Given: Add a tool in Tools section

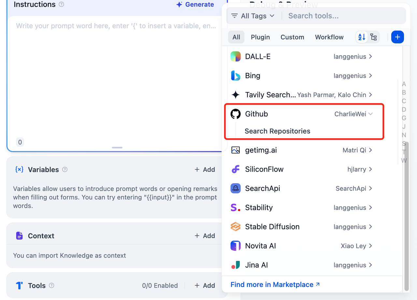Looking at the screenshot, I should click(205, 285).
